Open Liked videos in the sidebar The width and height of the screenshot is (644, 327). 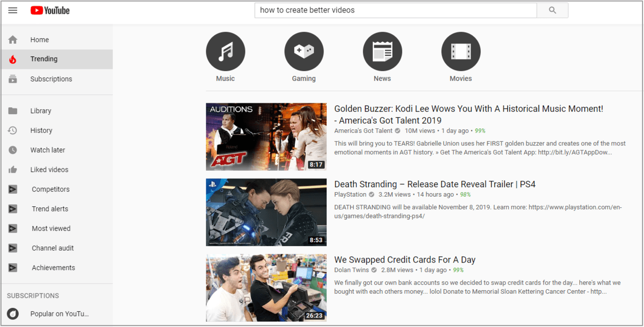[57, 170]
